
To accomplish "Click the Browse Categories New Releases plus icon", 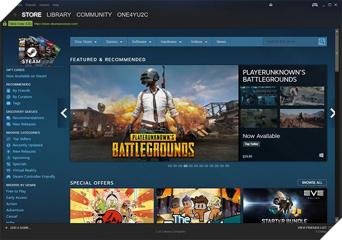I will (x=9, y=151).
